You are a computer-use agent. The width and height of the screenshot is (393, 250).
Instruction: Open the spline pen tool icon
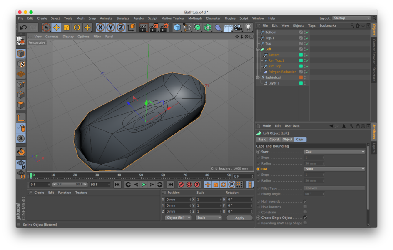pyautogui.click(x=187, y=27)
